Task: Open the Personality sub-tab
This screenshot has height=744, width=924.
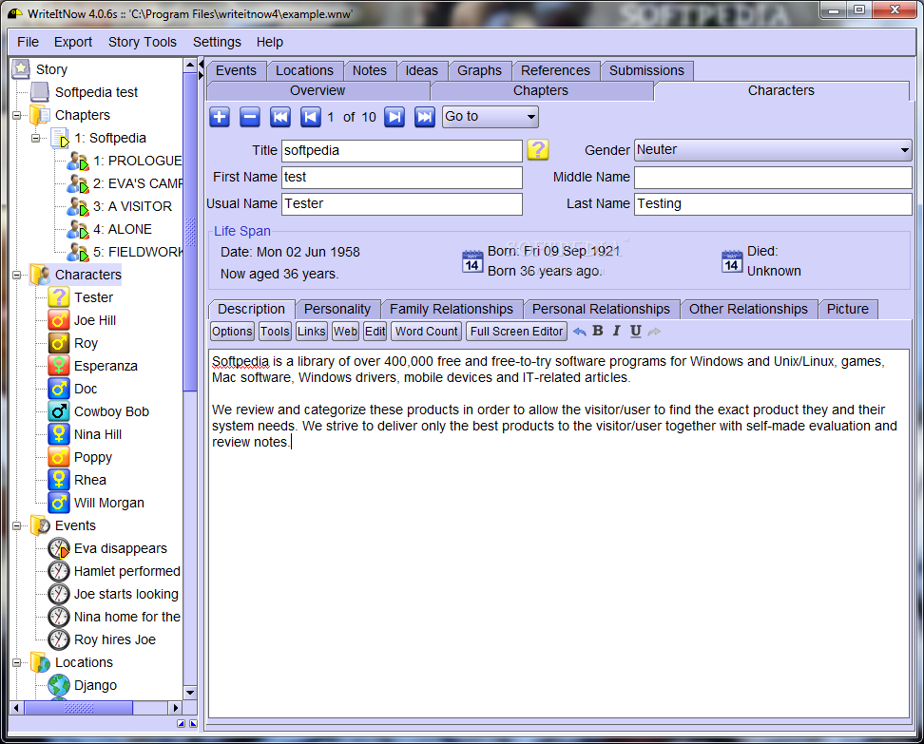Action: (x=337, y=309)
